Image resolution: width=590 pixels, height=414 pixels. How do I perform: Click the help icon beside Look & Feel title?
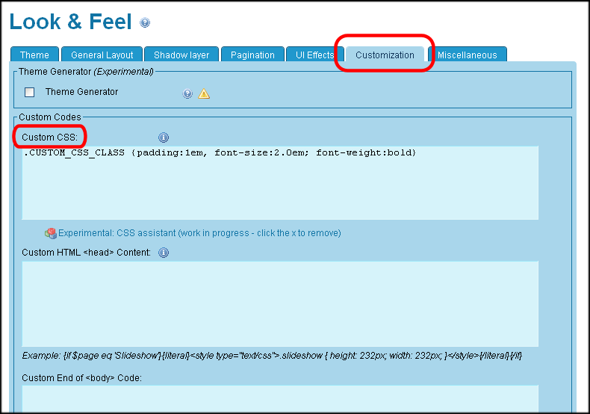tap(145, 23)
